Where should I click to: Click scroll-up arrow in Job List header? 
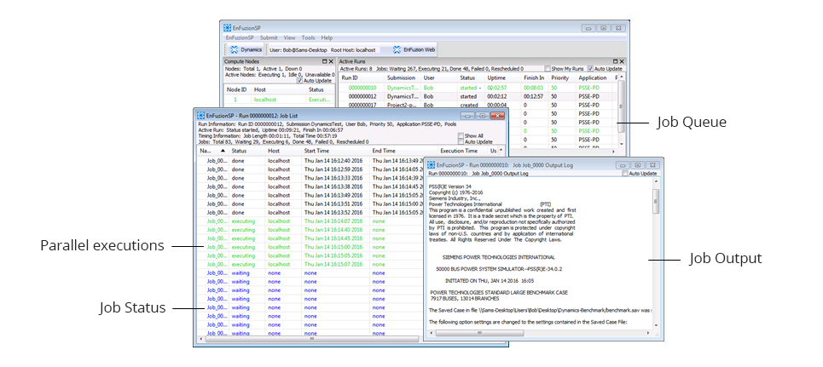pos(501,150)
